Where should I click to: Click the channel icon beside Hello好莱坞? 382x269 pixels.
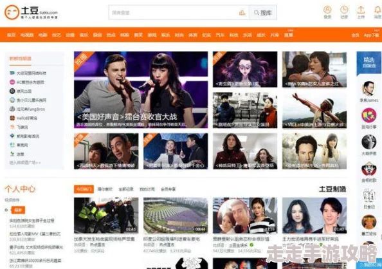tap(12, 118)
